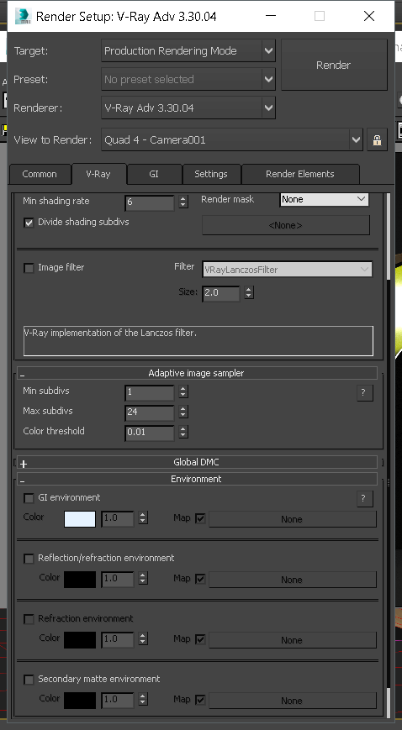This screenshot has width=402, height=730.
Task: Switch to the Common tab
Action: pos(40,174)
